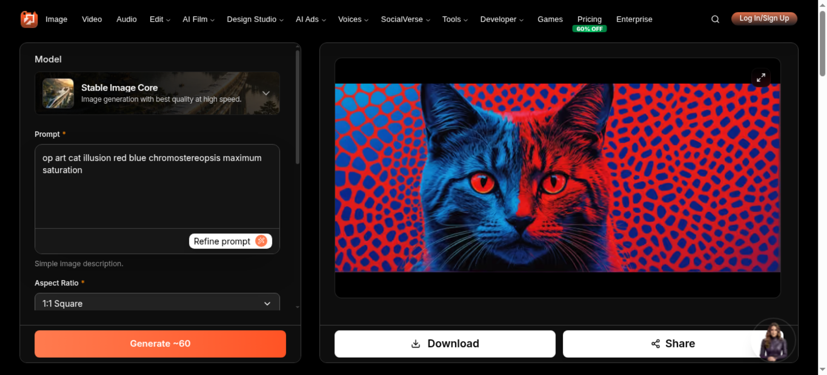
Task: Click the Refine prompt wand icon
Action: 261,241
